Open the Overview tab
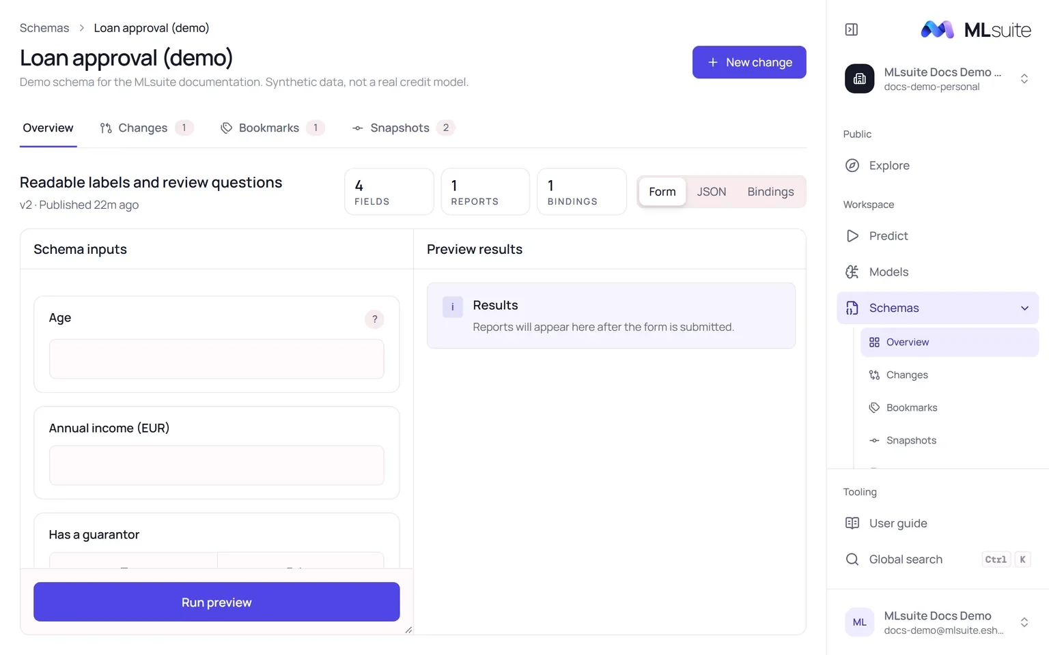The width and height of the screenshot is (1049, 655). tap(48, 128)
